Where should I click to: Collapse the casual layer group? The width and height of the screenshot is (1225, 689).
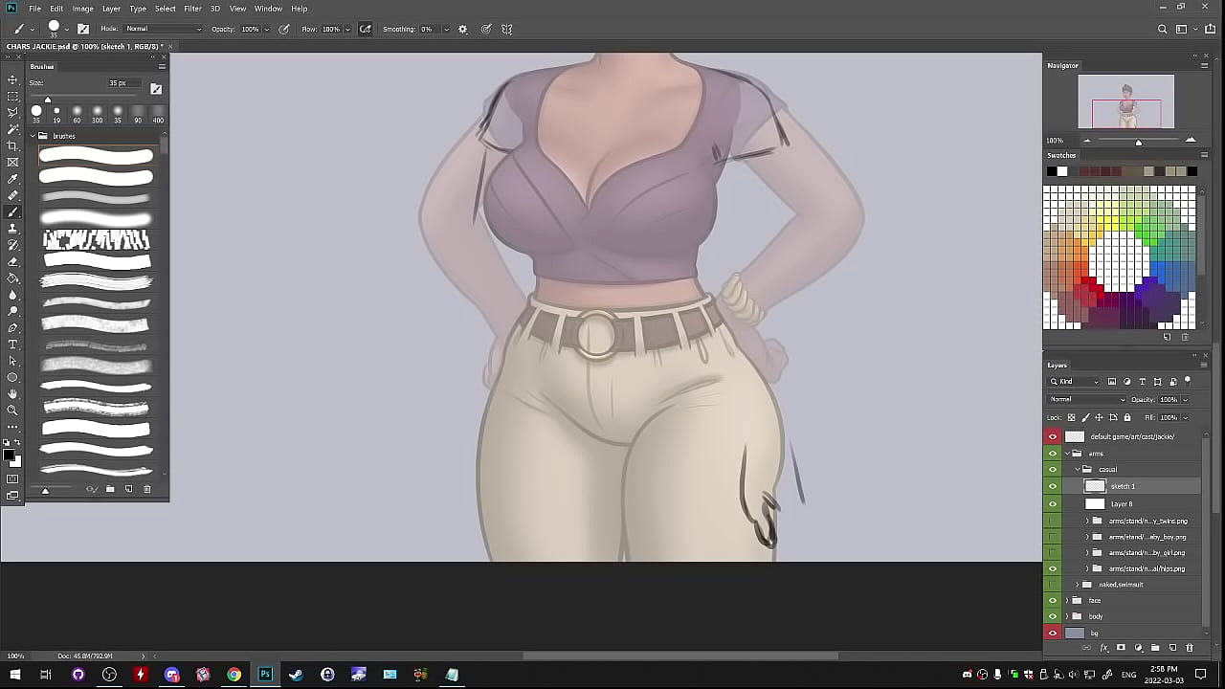click(x=1077, y=470)
